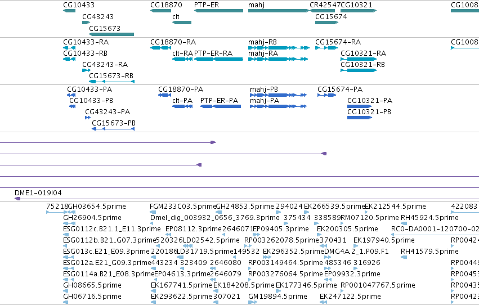Click the EK212544.5prime EST label

(395, 207)
